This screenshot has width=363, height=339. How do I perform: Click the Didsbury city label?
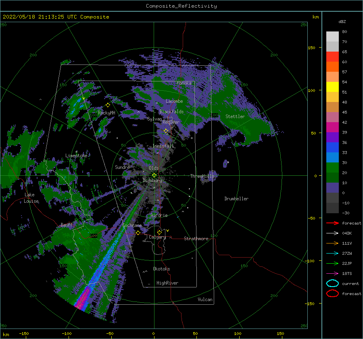(x=152, y=181)
